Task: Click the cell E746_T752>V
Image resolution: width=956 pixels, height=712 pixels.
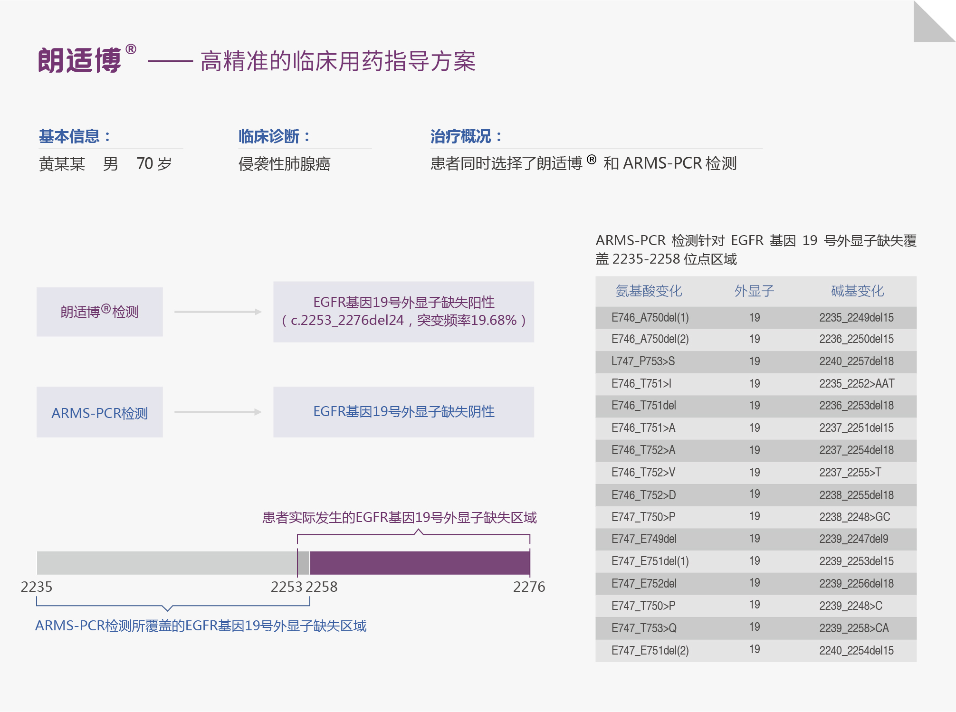Action: click(x=643, y=472)
